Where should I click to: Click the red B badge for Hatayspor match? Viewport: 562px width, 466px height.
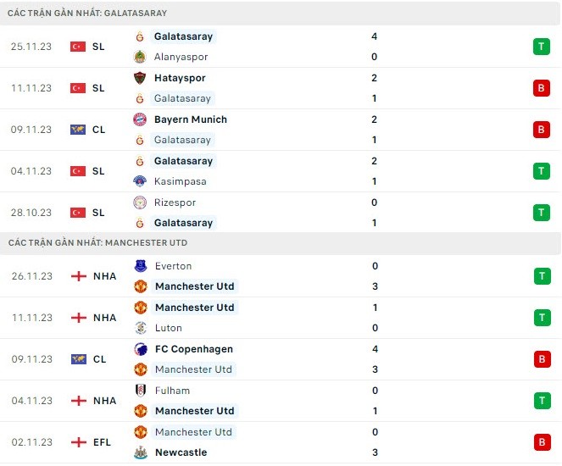[x=542, y=88]
